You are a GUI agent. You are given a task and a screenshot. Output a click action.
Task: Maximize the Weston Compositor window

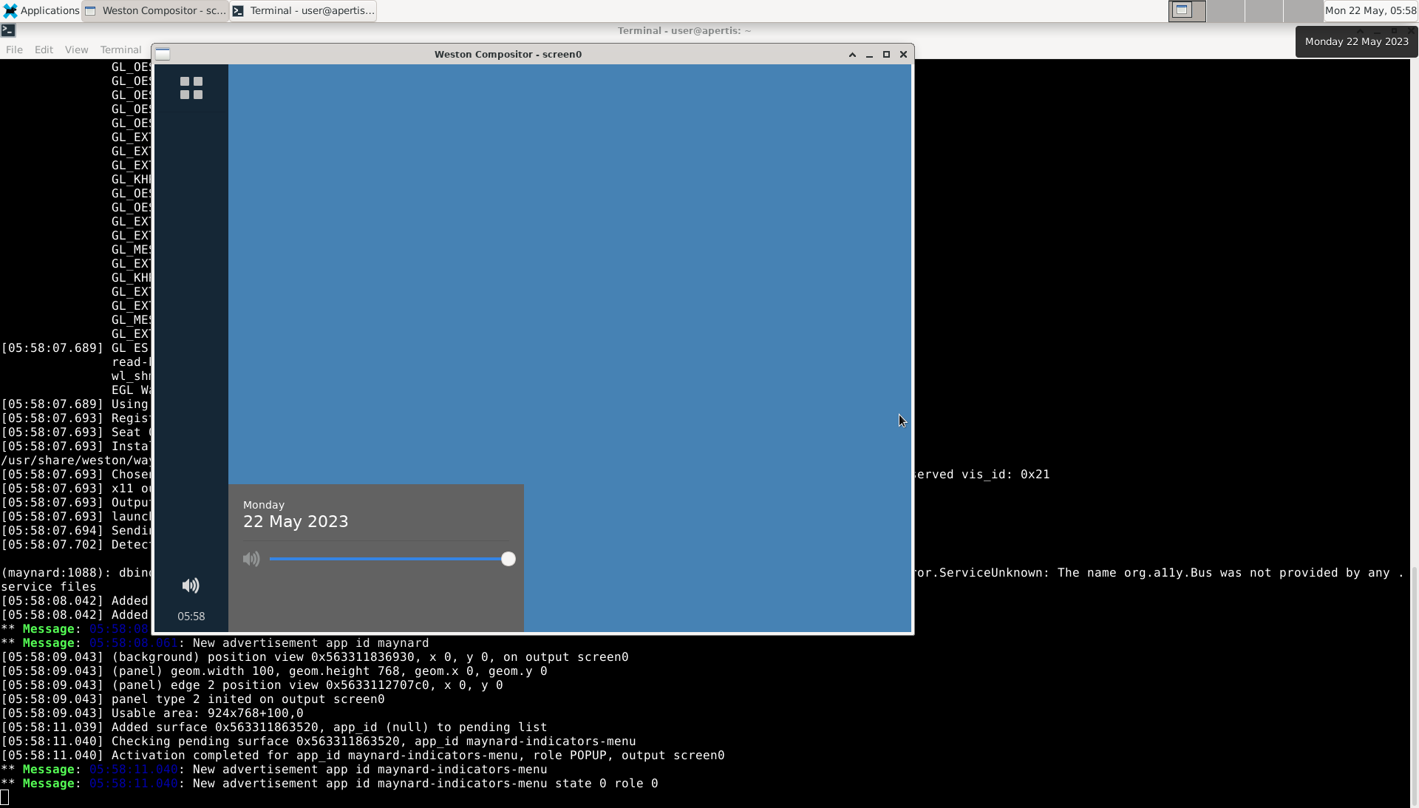pyautogui.click(x=886, y=54)
